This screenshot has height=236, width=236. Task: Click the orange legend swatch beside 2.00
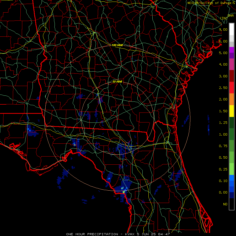coord(232,99)
